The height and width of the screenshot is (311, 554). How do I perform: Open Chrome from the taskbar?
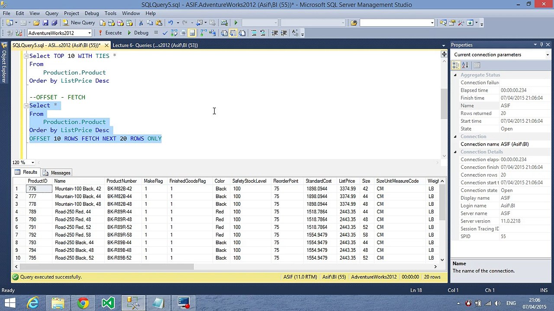pyautogui.click(x=83, y=303)
